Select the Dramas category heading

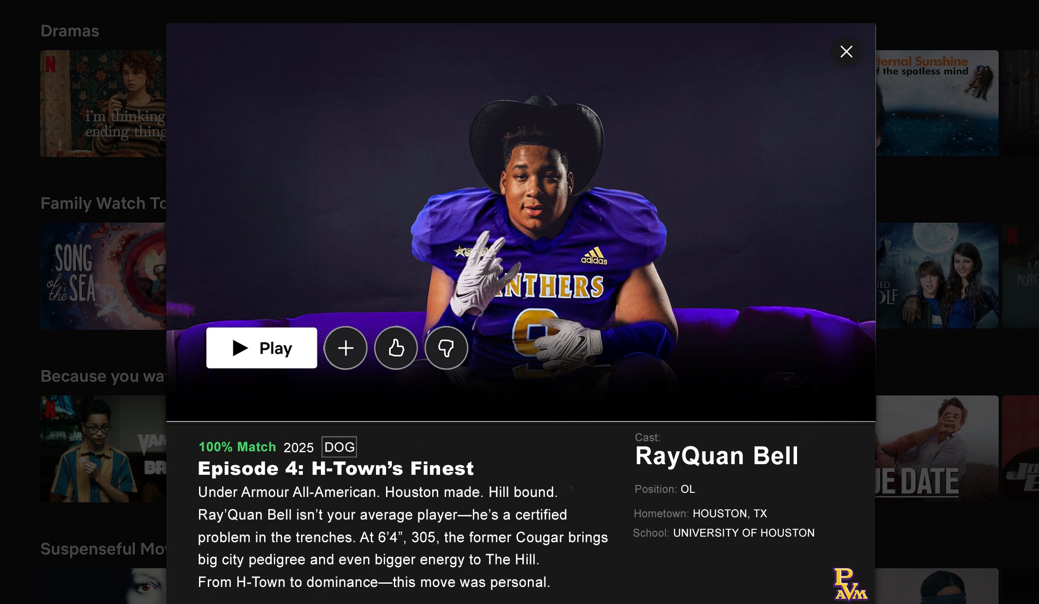point(70,31)
